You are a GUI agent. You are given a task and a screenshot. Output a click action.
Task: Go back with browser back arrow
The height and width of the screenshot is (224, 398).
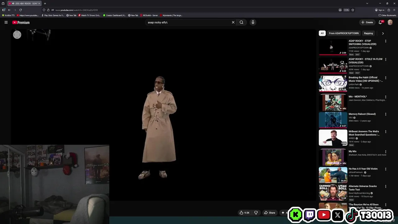pos(9,10)
